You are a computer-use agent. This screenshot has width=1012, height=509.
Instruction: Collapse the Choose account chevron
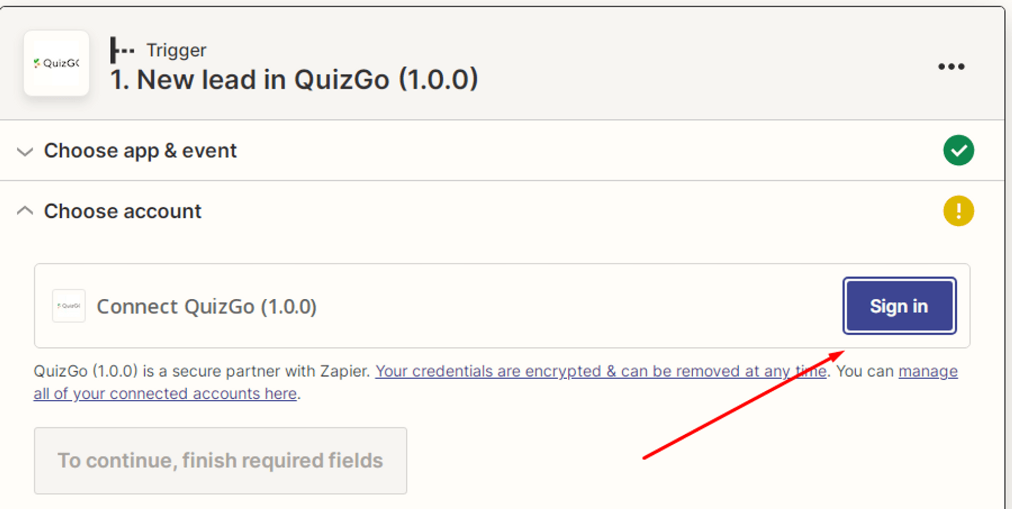[25, 211]
